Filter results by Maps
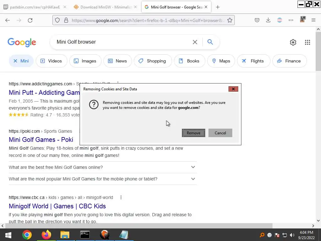 (x=221, y=61)
